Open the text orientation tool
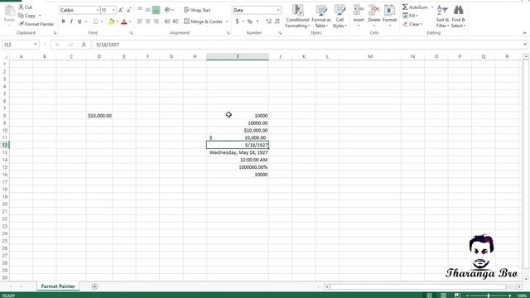Screen dimensions: 530x298 167,10
